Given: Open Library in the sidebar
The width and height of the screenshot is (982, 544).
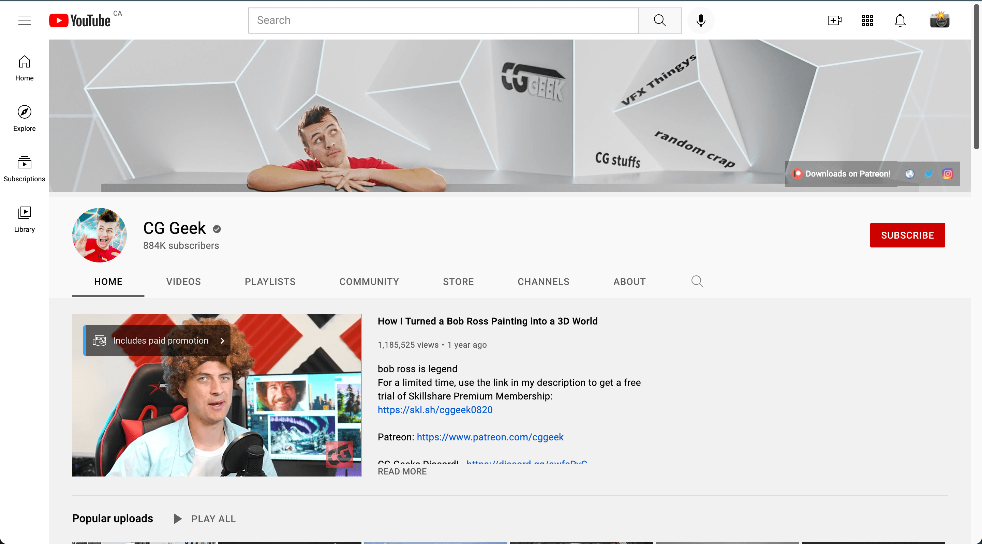Looking at the screenshot, I should 25,220.
